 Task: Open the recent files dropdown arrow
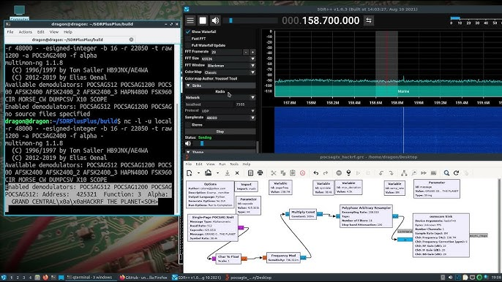coord(218,173)
